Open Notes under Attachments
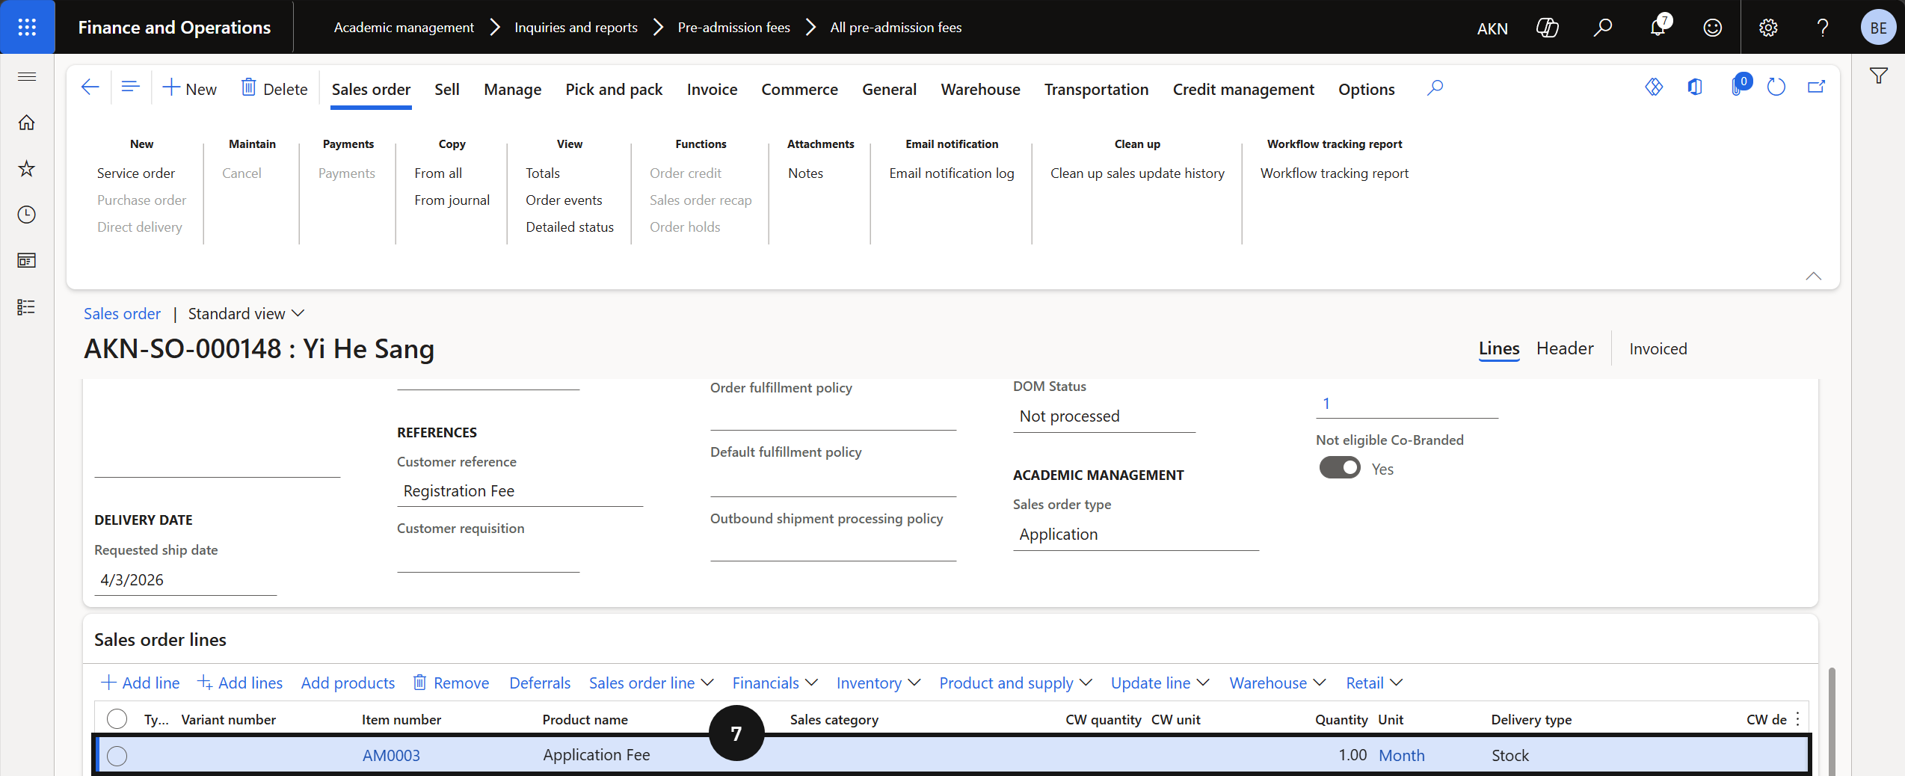This screenshot has width=1905, height=776. click(805, 173)
